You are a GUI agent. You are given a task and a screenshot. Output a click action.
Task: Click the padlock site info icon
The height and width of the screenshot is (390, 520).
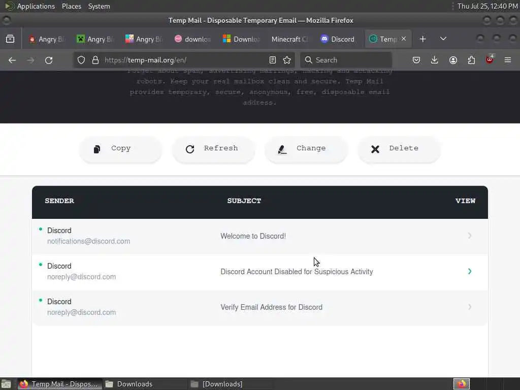click(95, 60)
